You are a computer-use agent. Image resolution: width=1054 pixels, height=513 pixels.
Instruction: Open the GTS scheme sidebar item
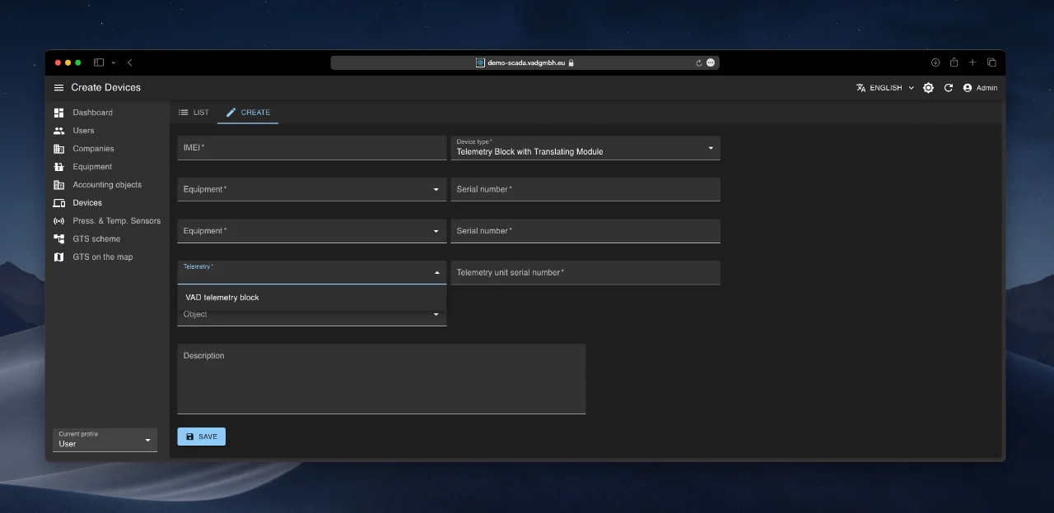tap(96, 239)
